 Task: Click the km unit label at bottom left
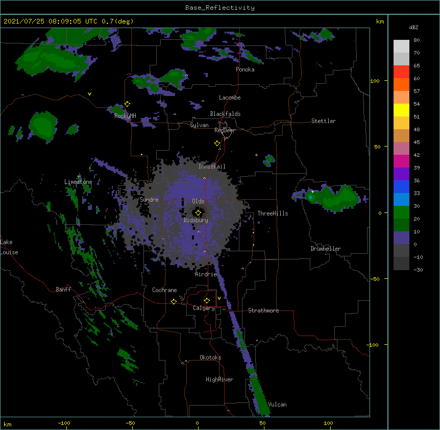(x=8, y=424)
